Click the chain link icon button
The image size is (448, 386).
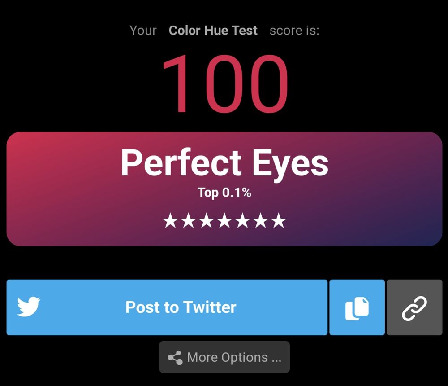(414, 308)
